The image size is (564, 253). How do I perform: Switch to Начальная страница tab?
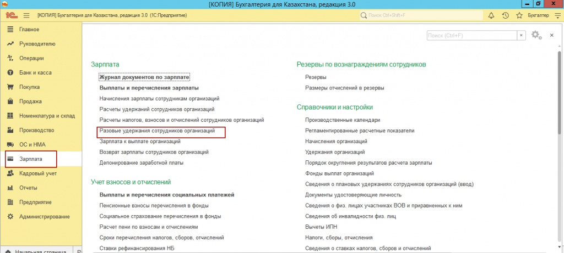pyautogui.click(x=36, y=250)
